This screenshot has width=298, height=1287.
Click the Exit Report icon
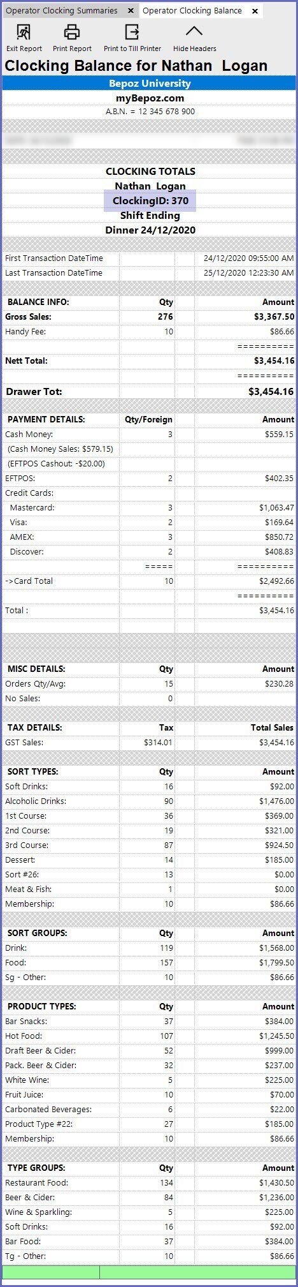[x=24, y=32]
